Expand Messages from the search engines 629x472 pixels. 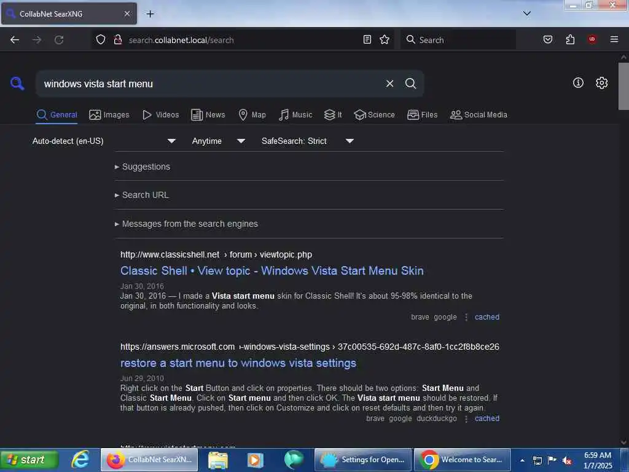[x=186, y=224]
